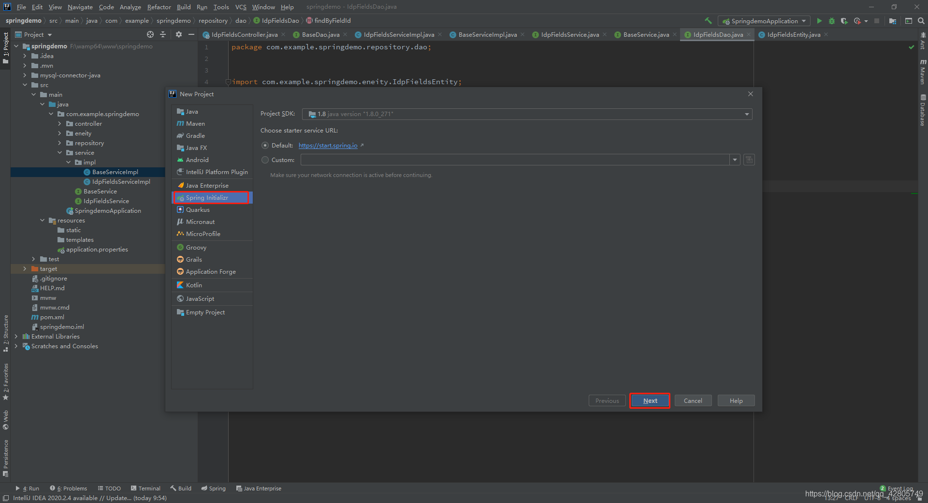The height and width of the screenshot is (503, 928).
Task: Open Project panel settings gear
Action: click(179, 34)
